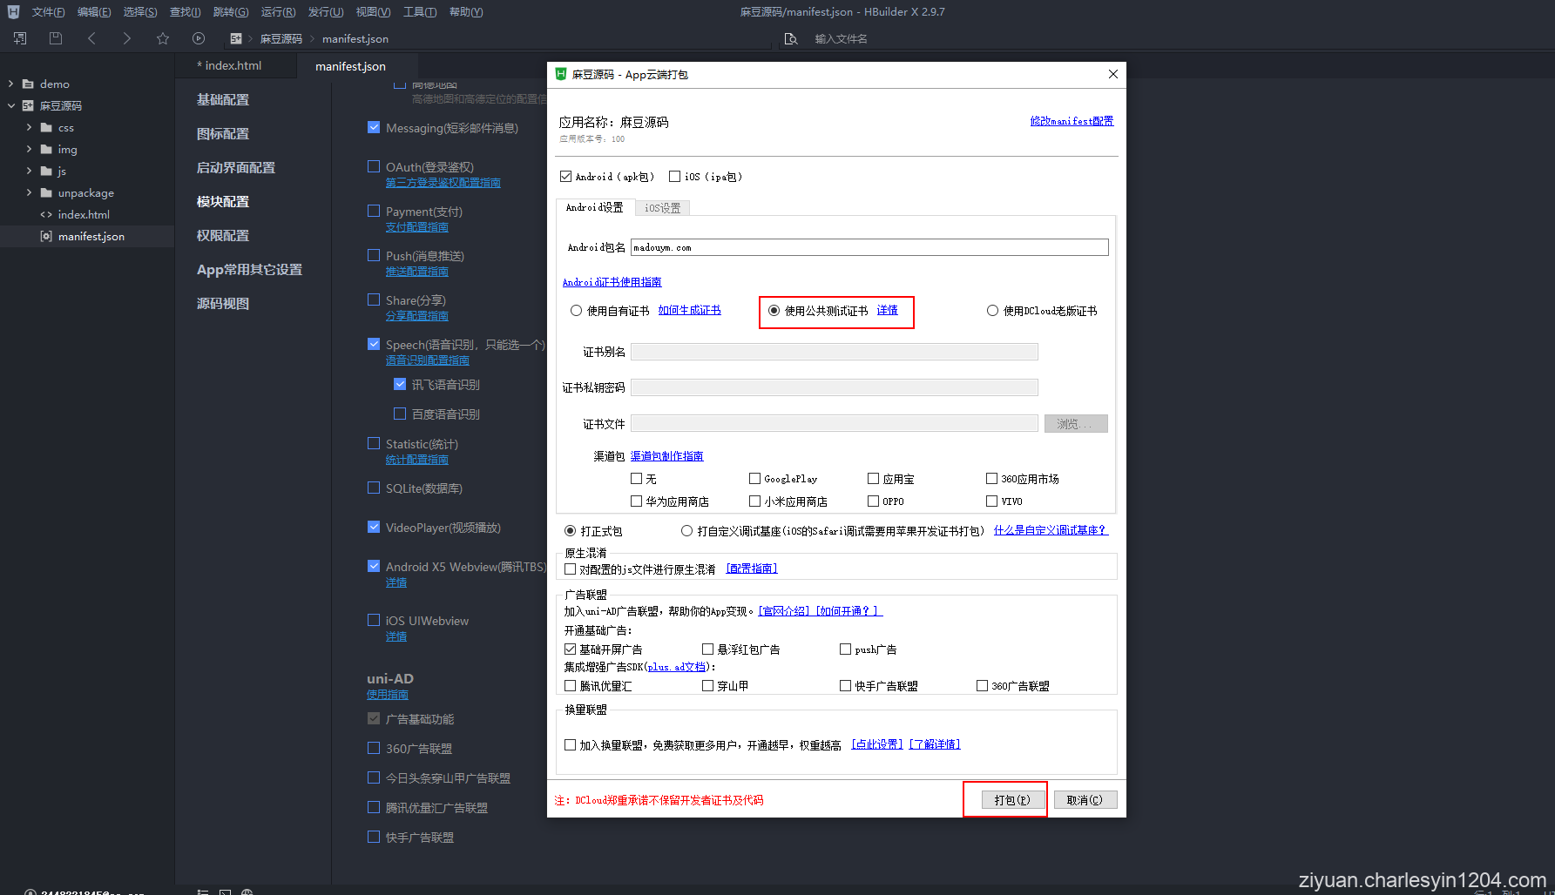Click the Run (play circle) icon

[199, 38]
